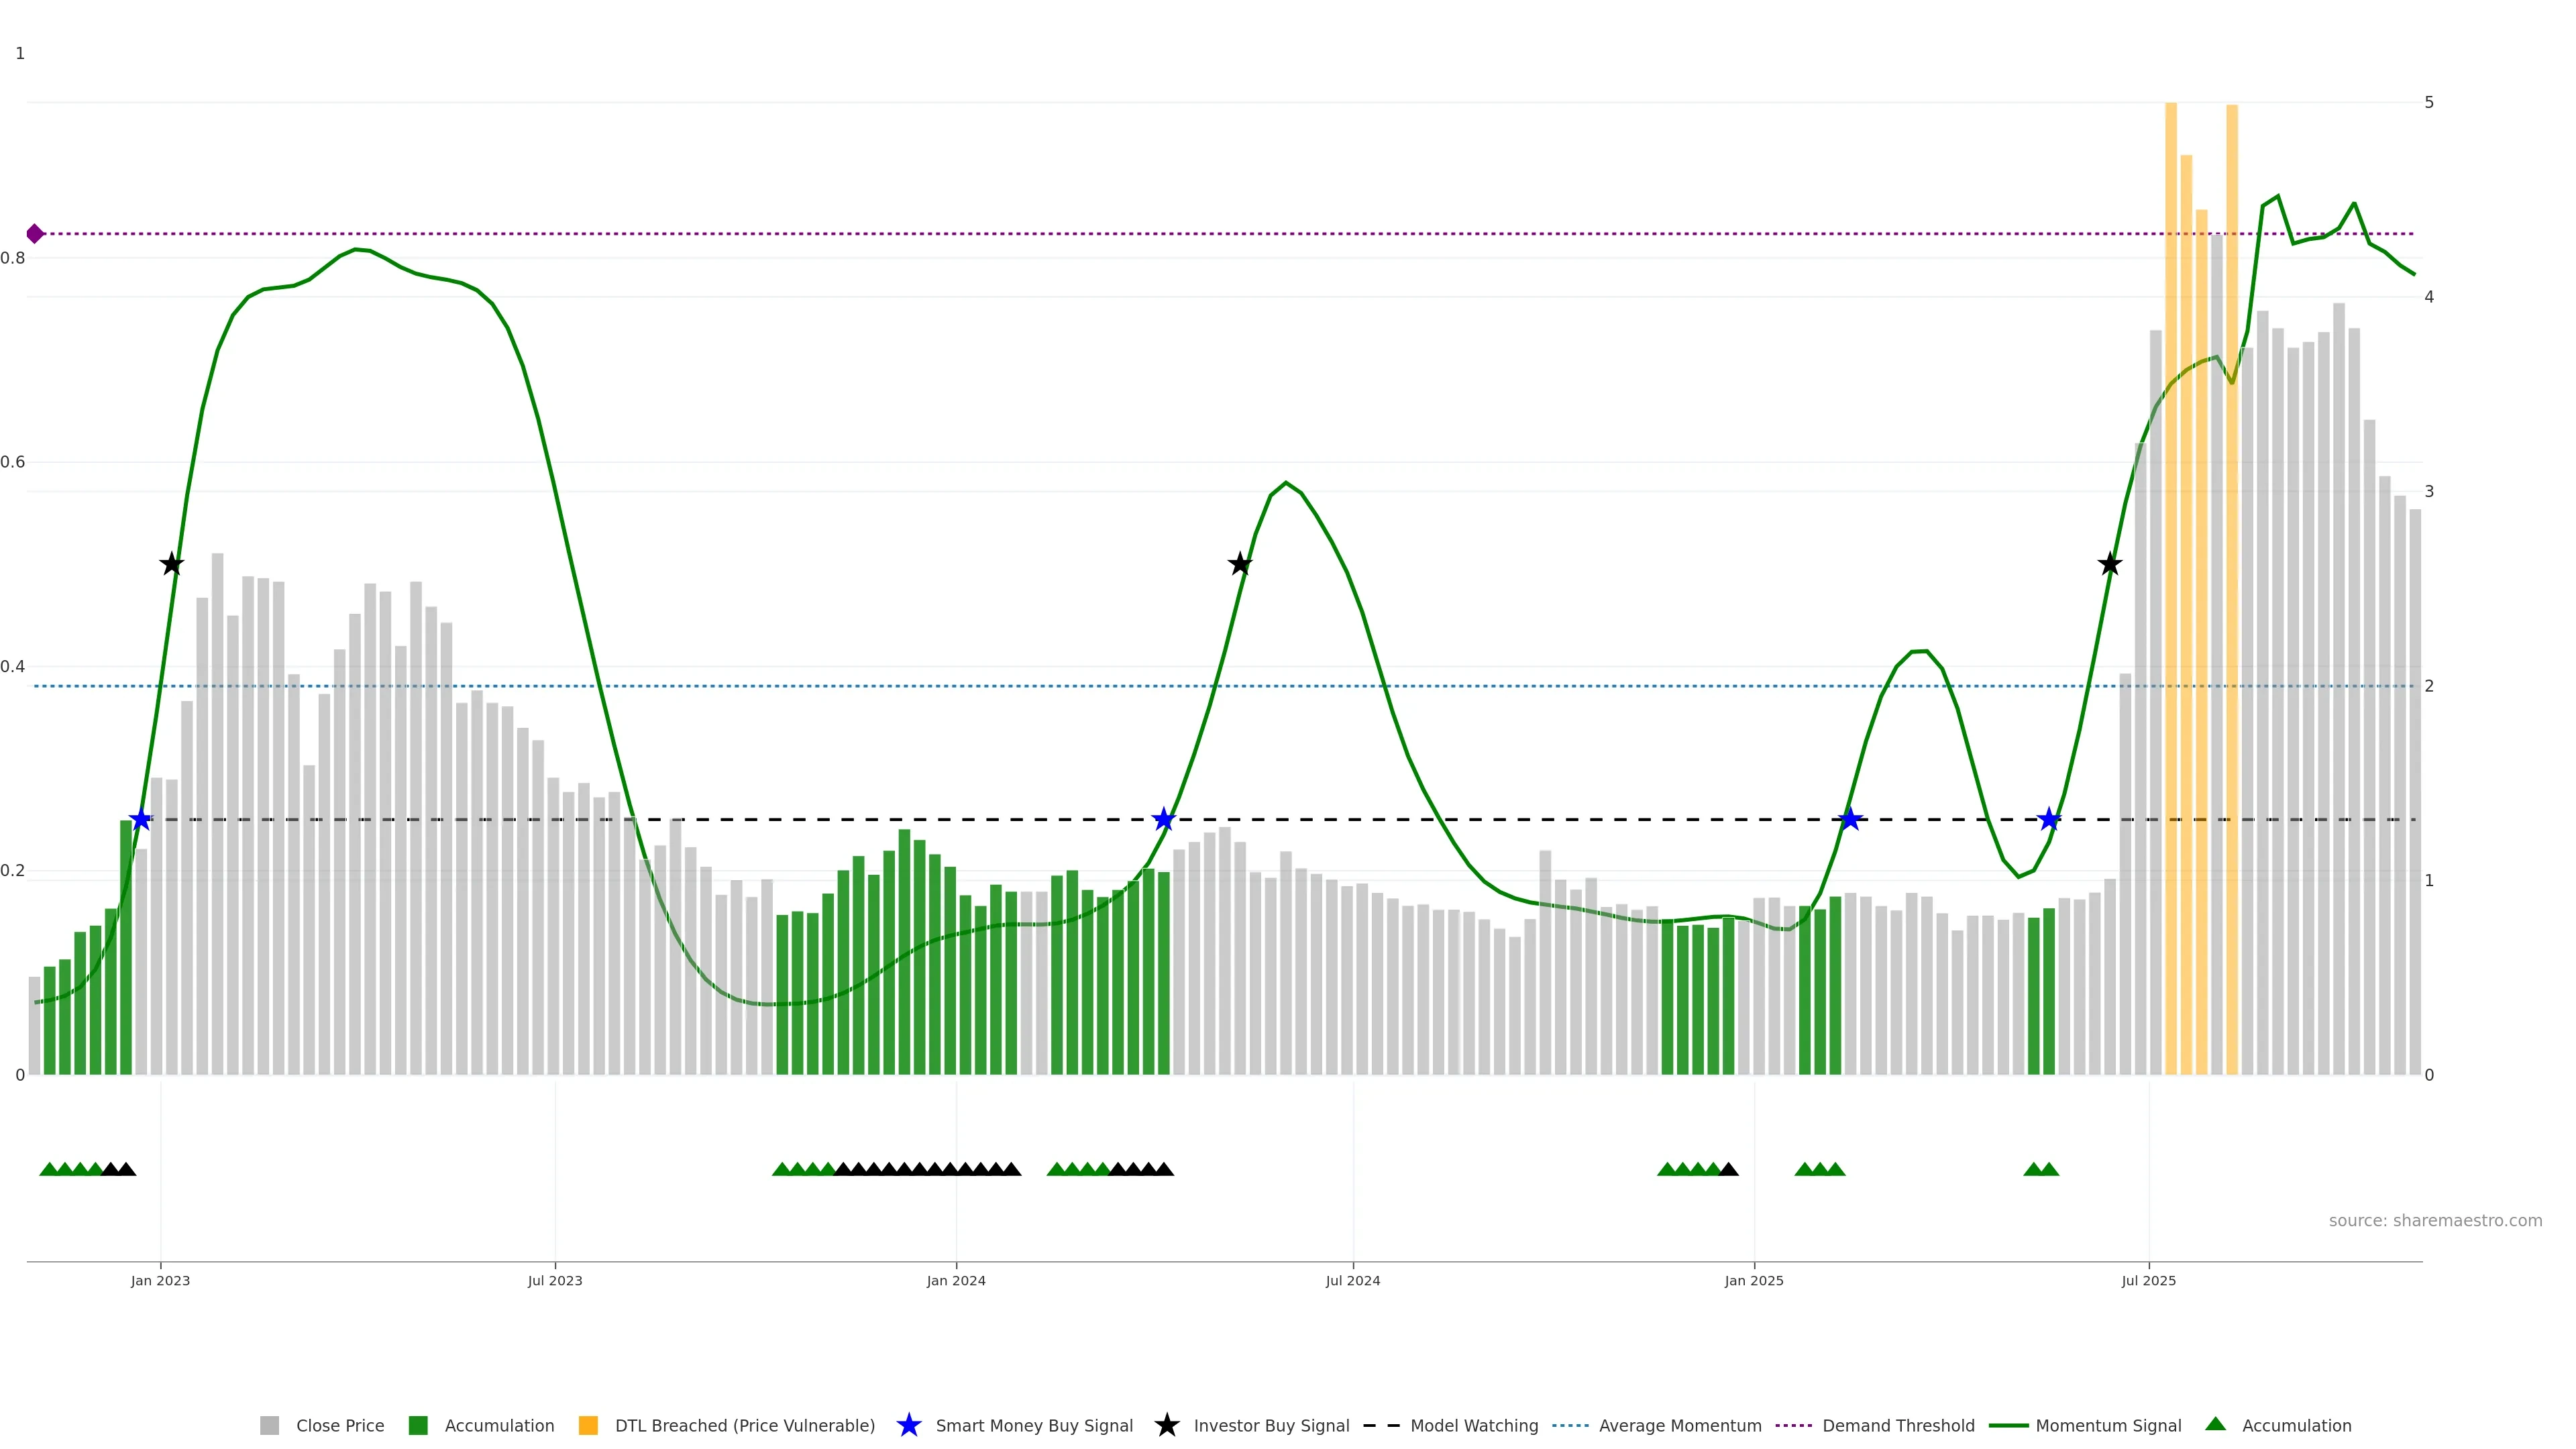Image resolution: width=2576 pixels, height=1449 pixels.
Task: Click the black Investor Buy star legend icon
Action: [1166, 1425]
